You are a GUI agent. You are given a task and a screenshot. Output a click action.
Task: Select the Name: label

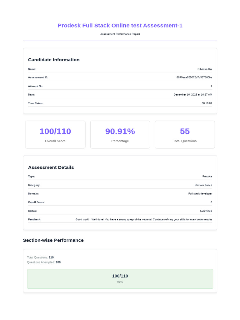[x=32, y=69]
